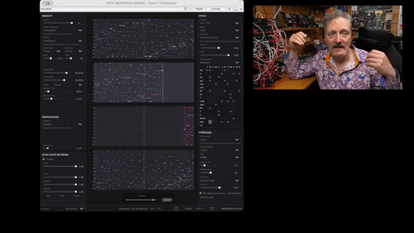
Task: Open the dropdown in the bottom status bar
Action: click(74, 208)
